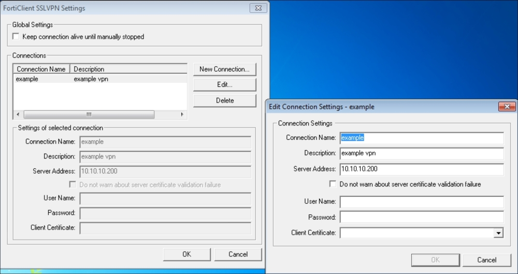Image resolution: width=518 pixels, height=274 pixels.
Task: Click the Password field in Edit dialog
Action: point(422,217)
